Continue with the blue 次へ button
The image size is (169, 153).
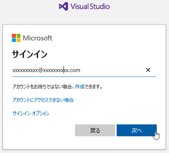tap(137, 130)
